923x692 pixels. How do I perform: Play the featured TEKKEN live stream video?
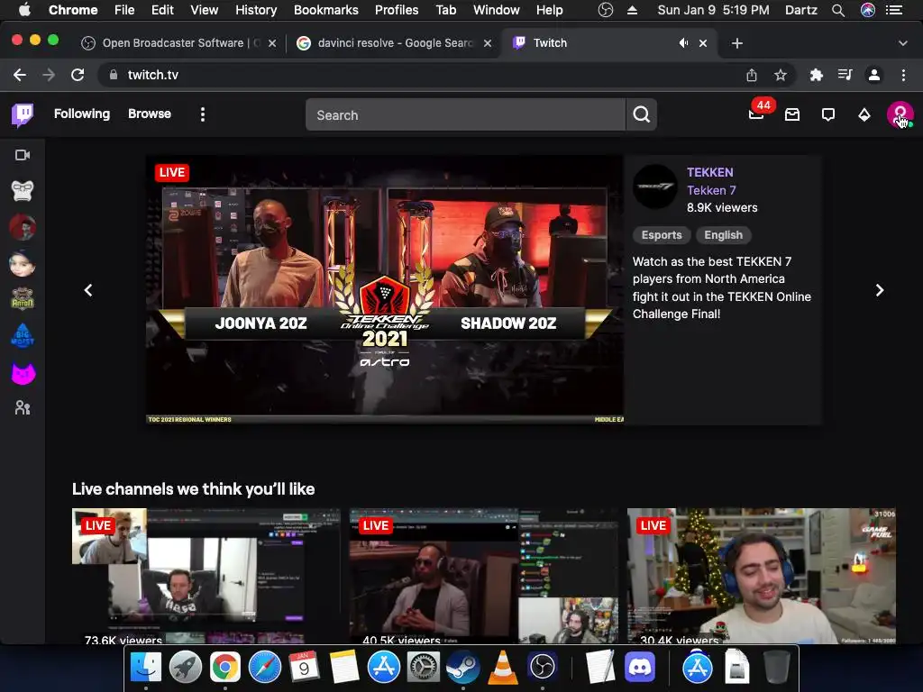(x=385, y=289)
